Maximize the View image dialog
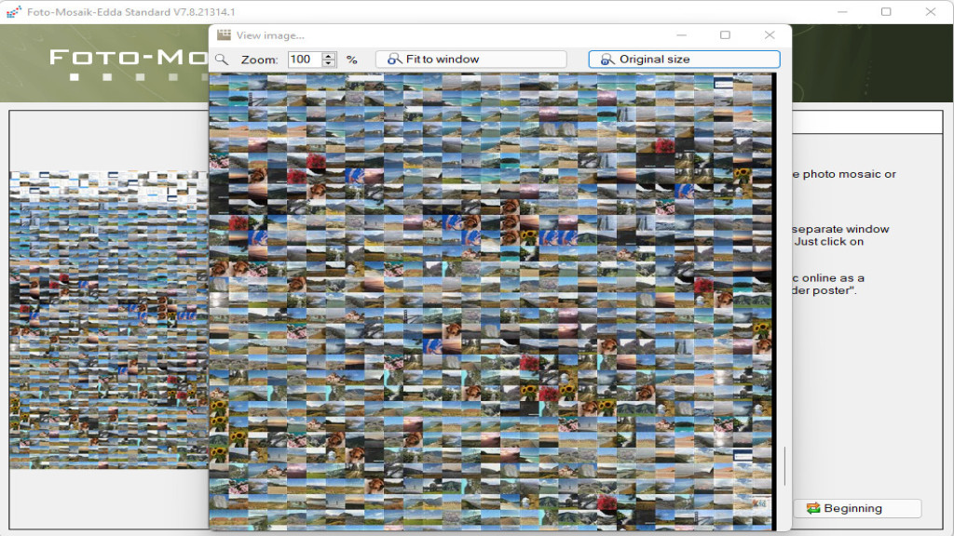Screen dimensions: 954x536 coord(725,34)
